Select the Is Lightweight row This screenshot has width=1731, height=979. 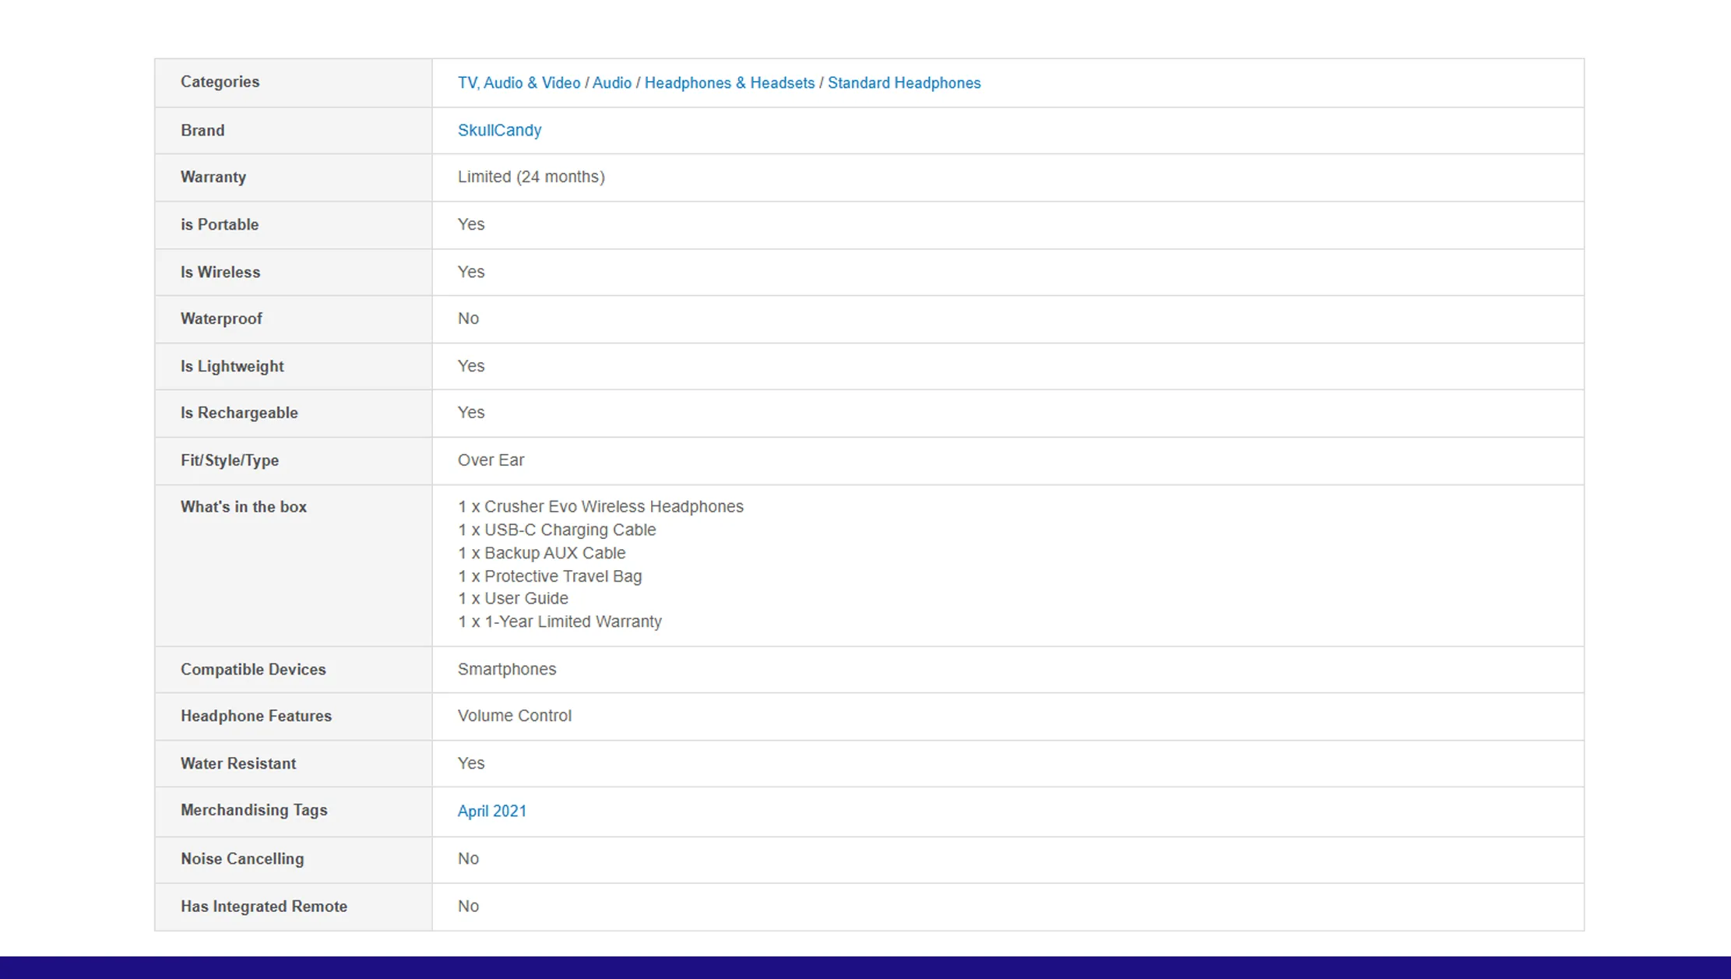point(232,366)
